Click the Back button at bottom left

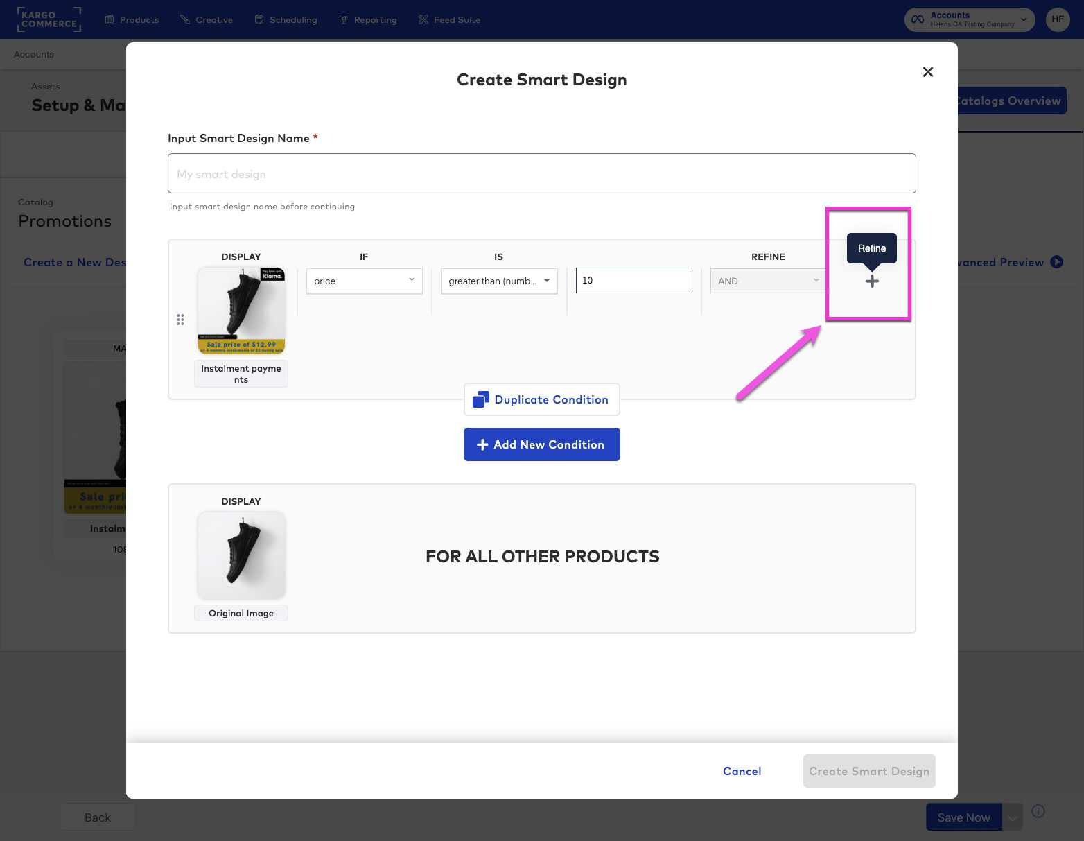coord(97,817)
